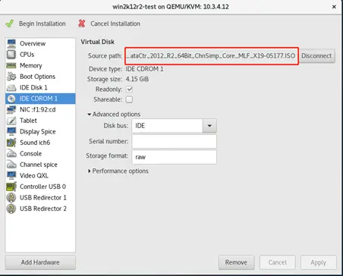Click Cancel Installation label

(115, 24)
